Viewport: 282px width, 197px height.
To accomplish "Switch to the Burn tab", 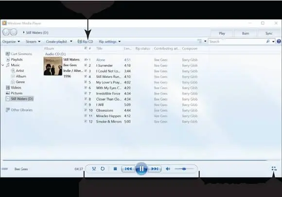I will coord(246,33).
